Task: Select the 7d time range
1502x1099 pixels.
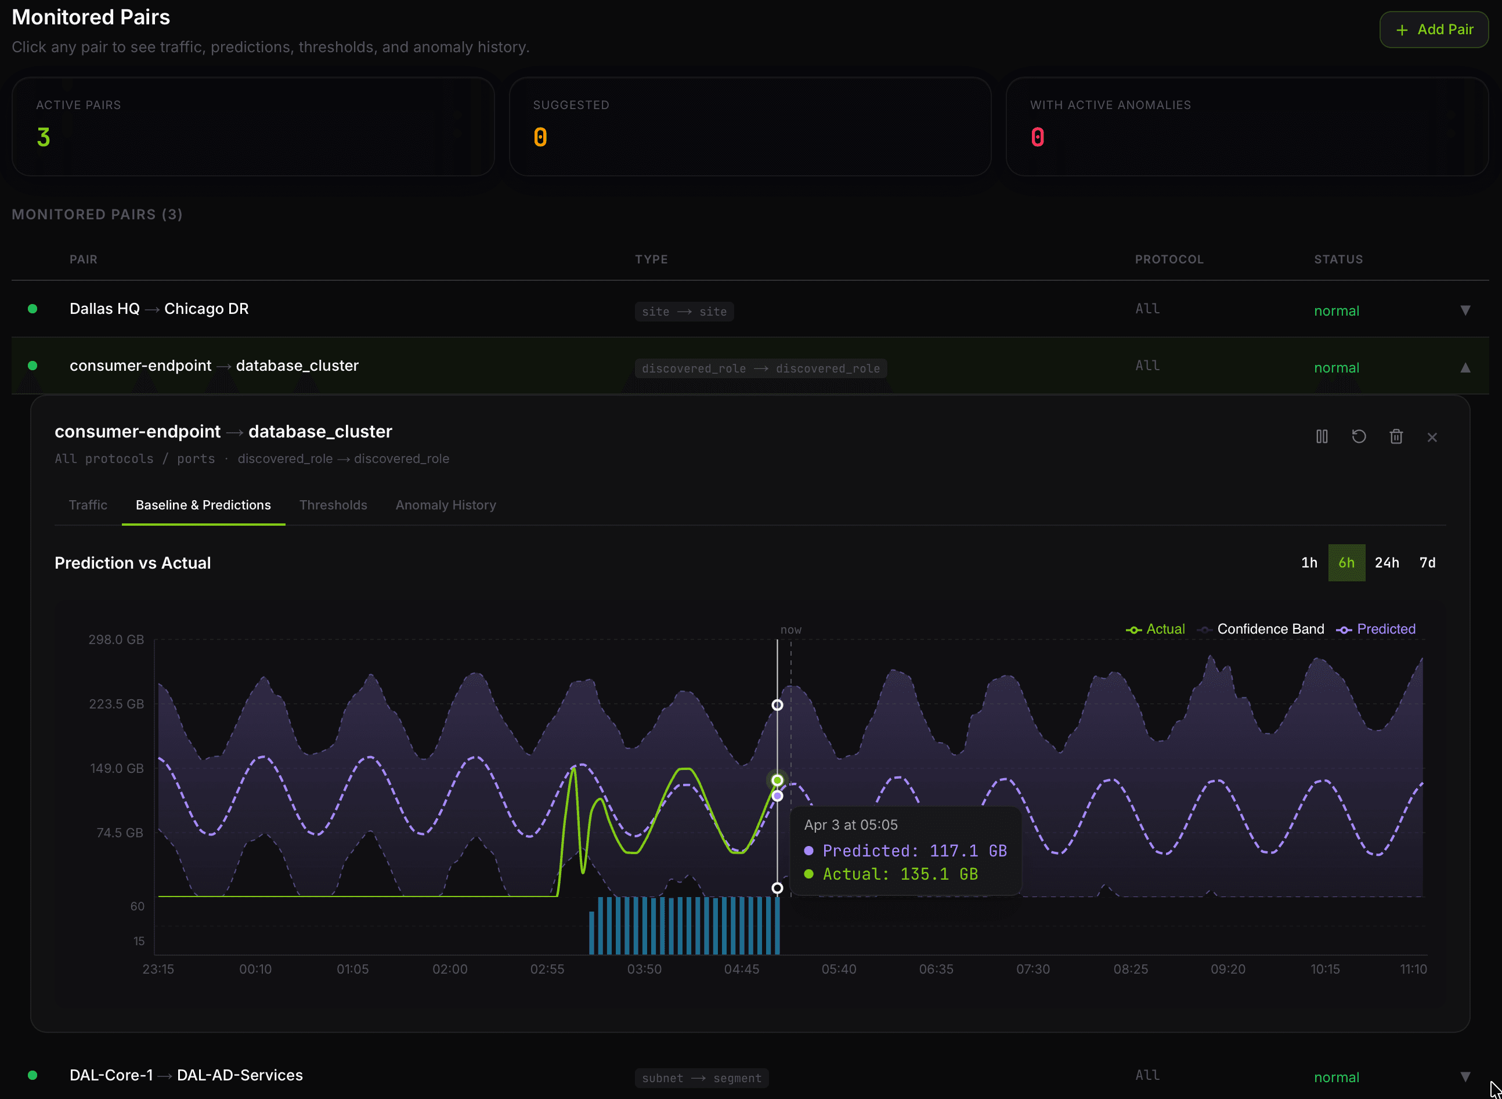Action: pos(1428,563)
